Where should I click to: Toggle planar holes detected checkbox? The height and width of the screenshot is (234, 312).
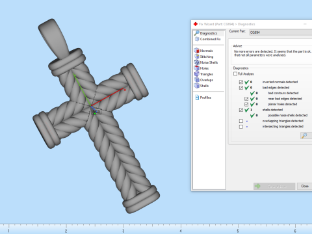click(246, 104)
